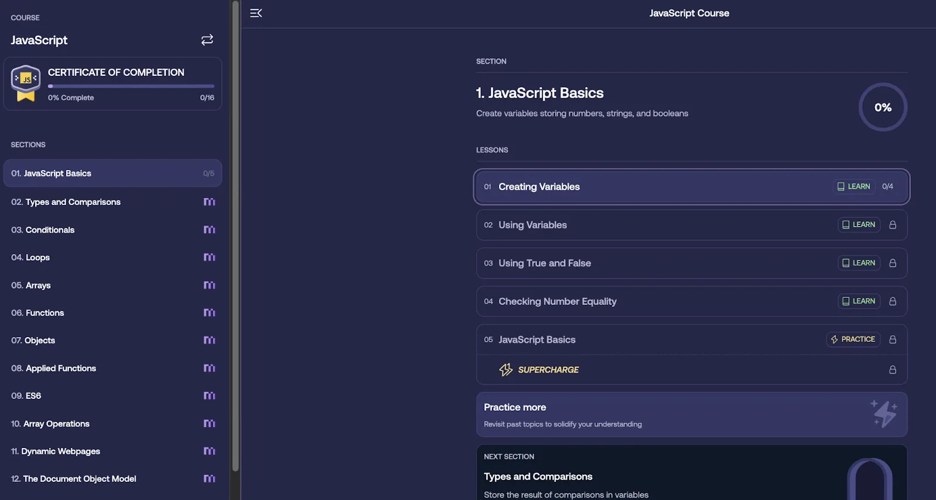Open section 03. Conditionals
Image resolution: width=936 pixels, height=500 pixels.
click(113, 230)
